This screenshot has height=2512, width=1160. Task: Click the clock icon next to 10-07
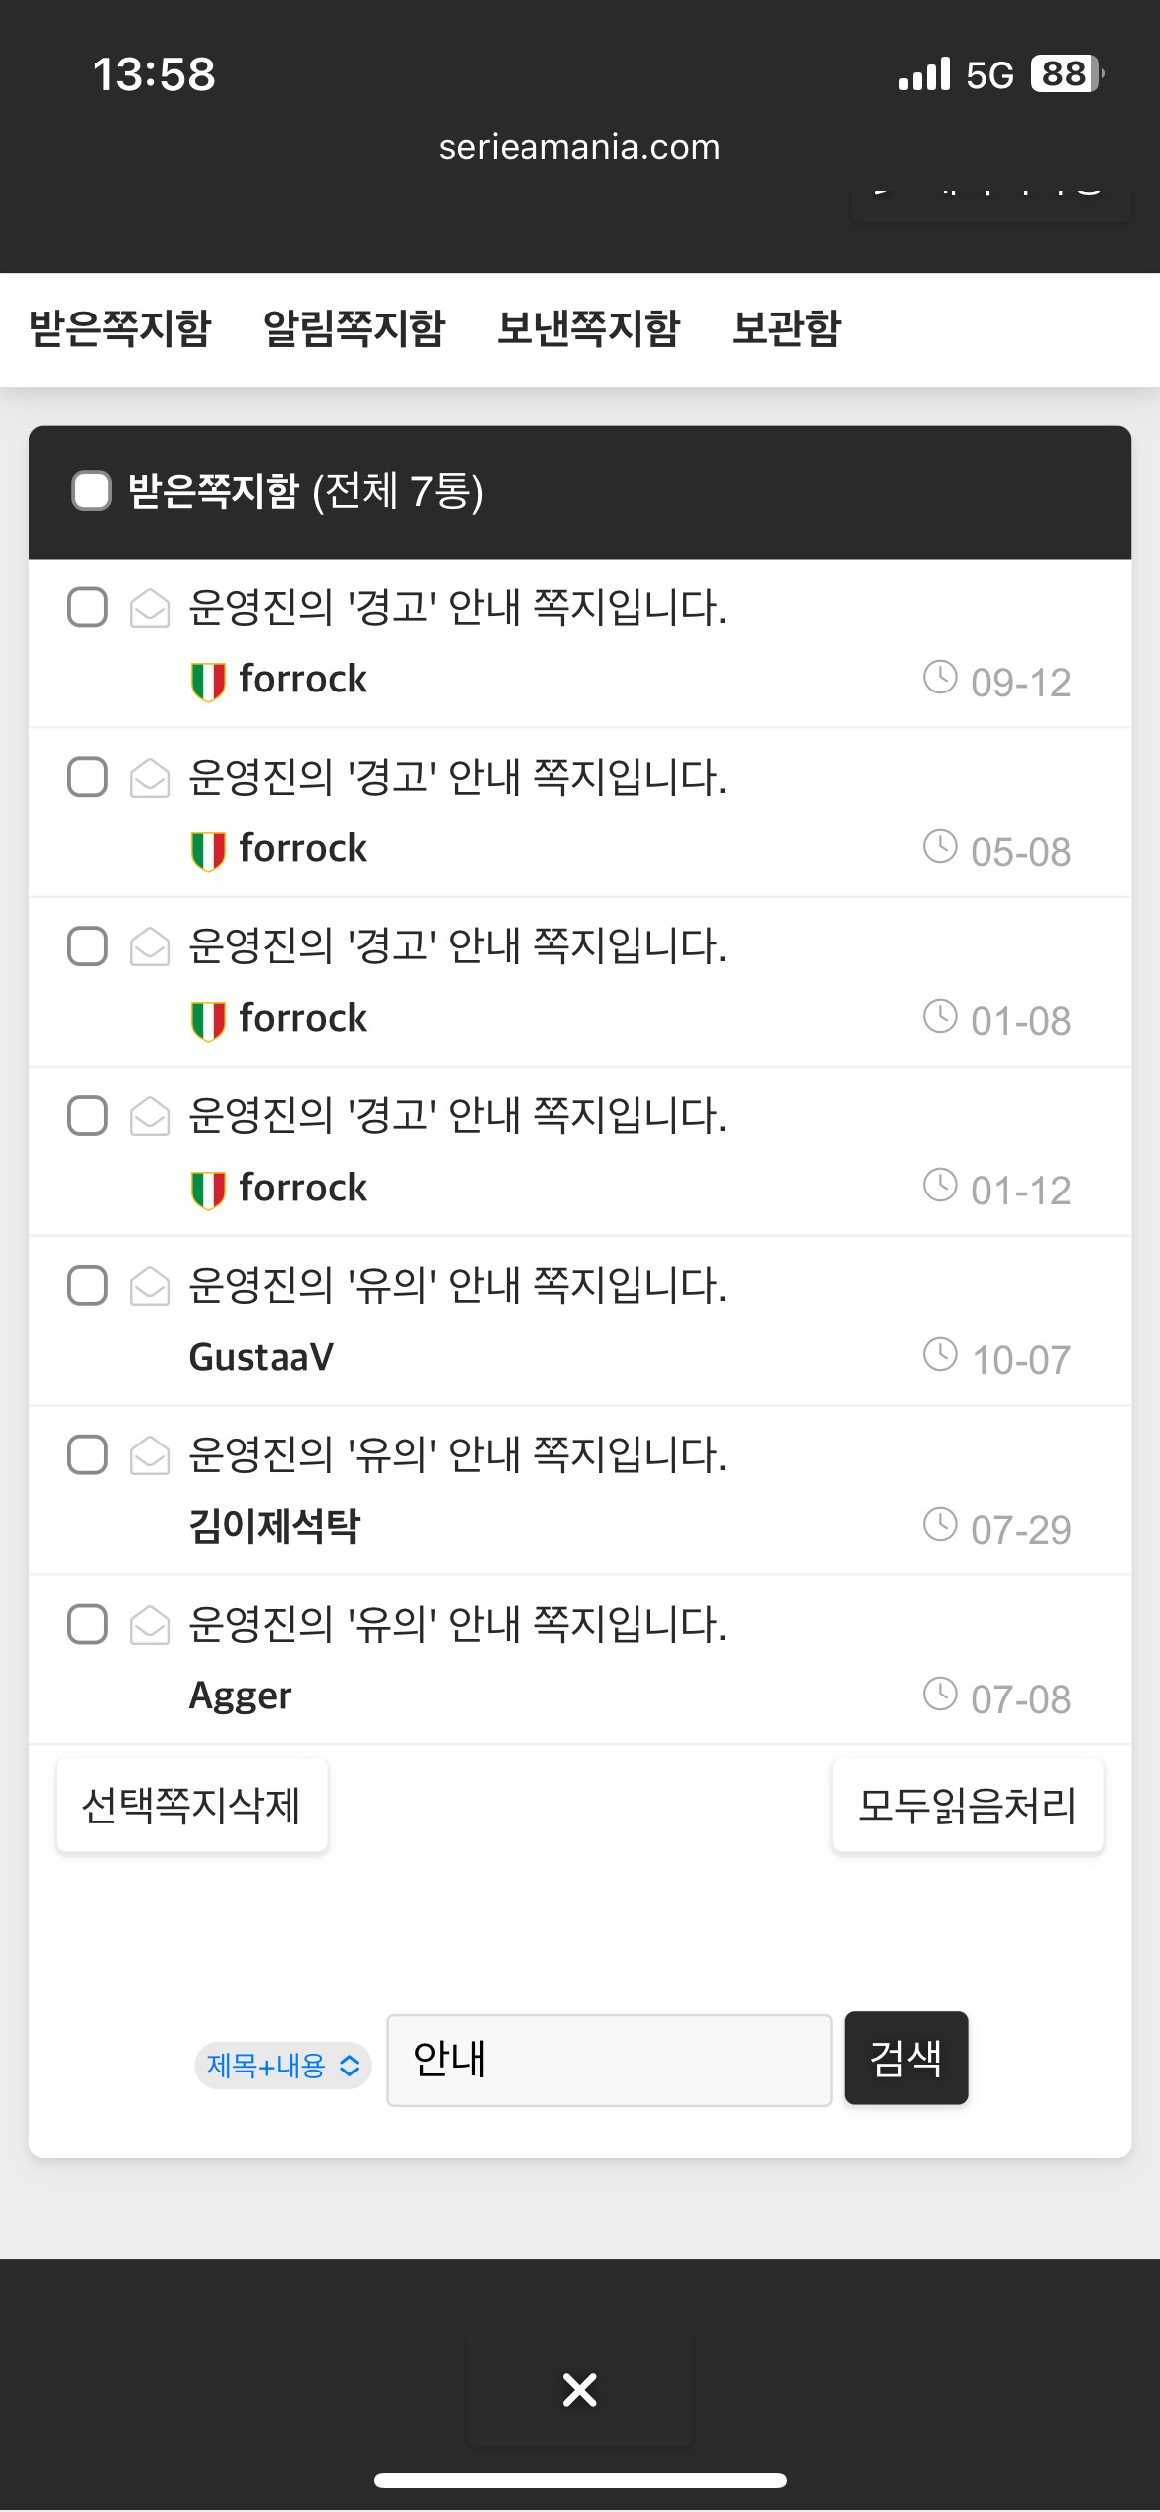click(x=940, y=1355)
